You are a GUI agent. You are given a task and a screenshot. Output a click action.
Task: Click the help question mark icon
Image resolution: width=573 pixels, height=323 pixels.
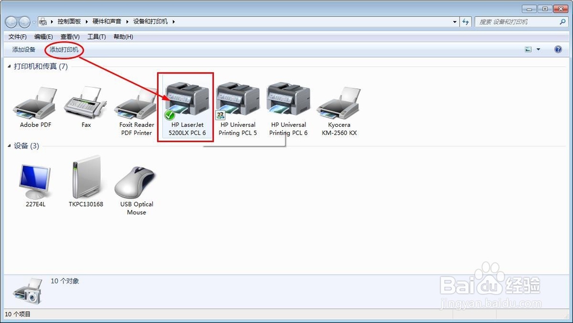[x=558, y=49]
